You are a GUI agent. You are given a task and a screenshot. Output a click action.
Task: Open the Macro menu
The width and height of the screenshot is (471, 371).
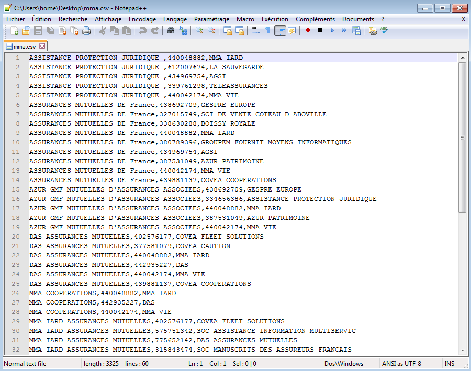[245, 19]
